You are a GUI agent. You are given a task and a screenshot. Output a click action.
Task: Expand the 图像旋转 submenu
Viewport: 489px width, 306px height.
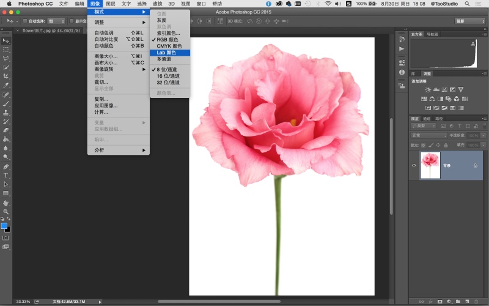pos(119,69)
